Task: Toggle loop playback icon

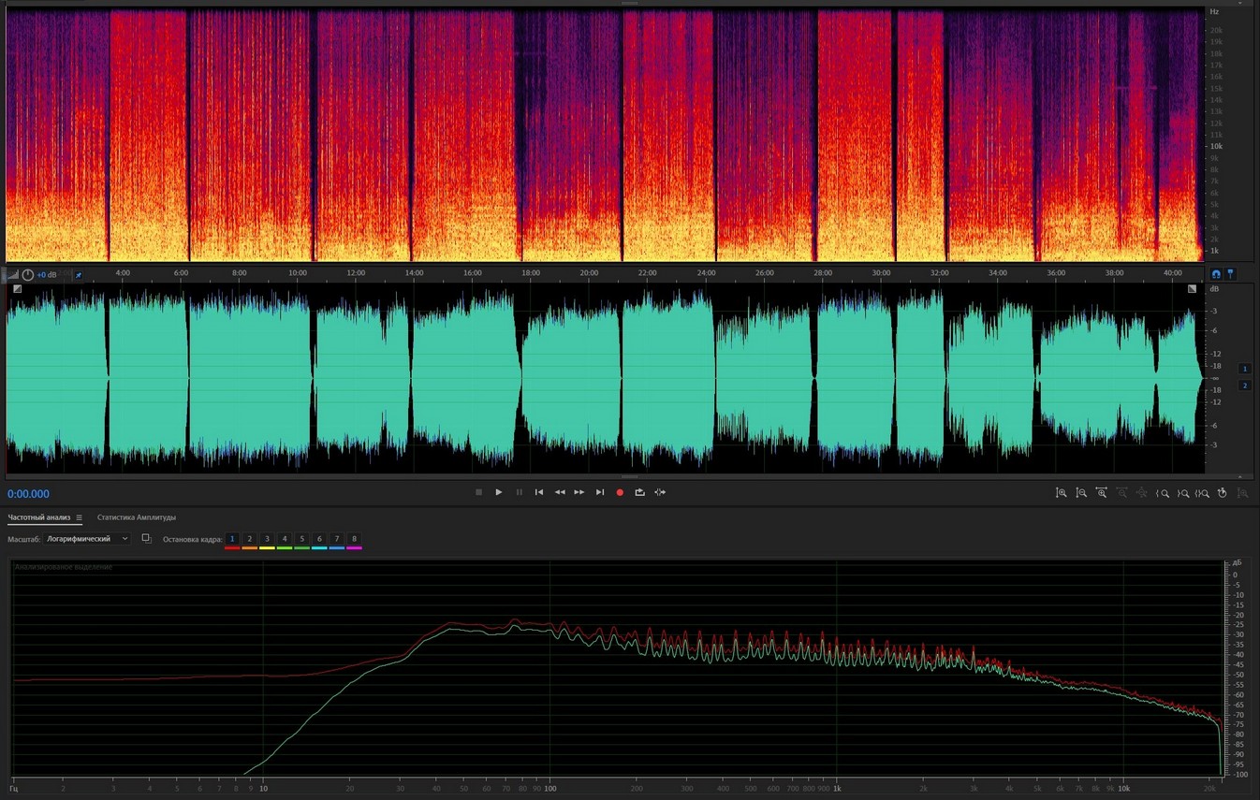Action: [x=640, y=492]
